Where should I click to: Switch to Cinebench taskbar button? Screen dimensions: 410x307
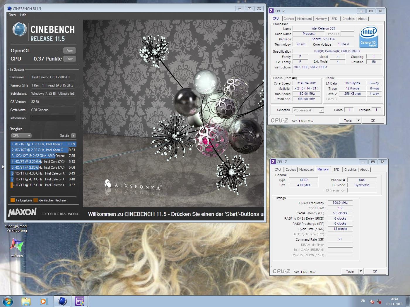pos(62,301)
